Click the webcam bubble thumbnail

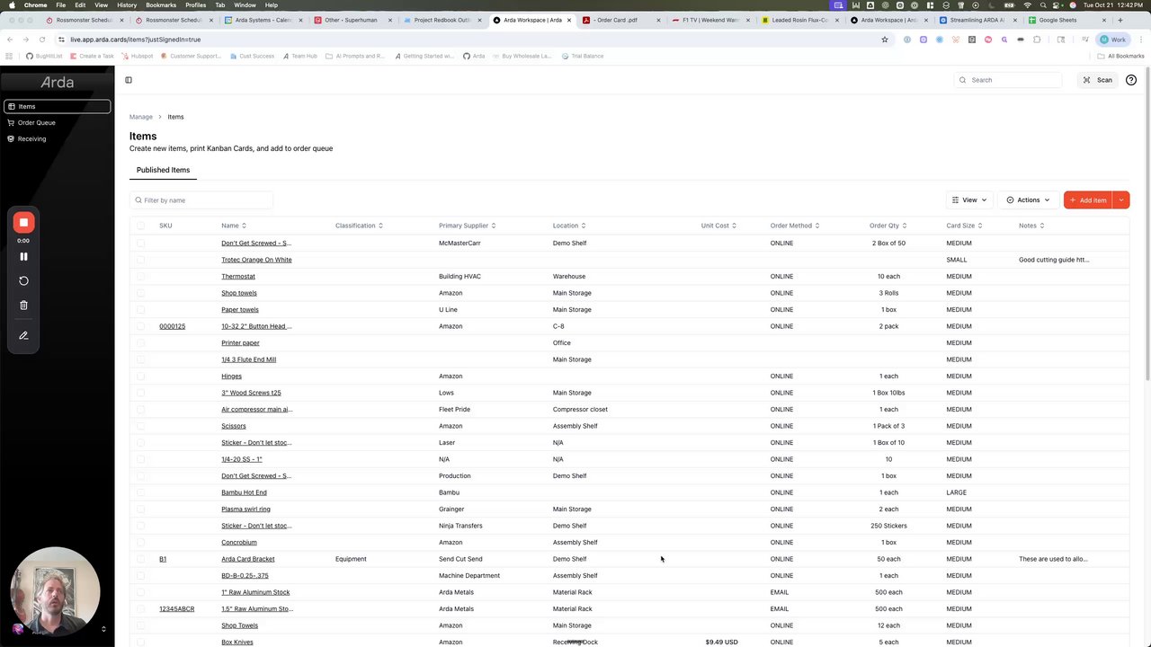[x=55, y=592]
